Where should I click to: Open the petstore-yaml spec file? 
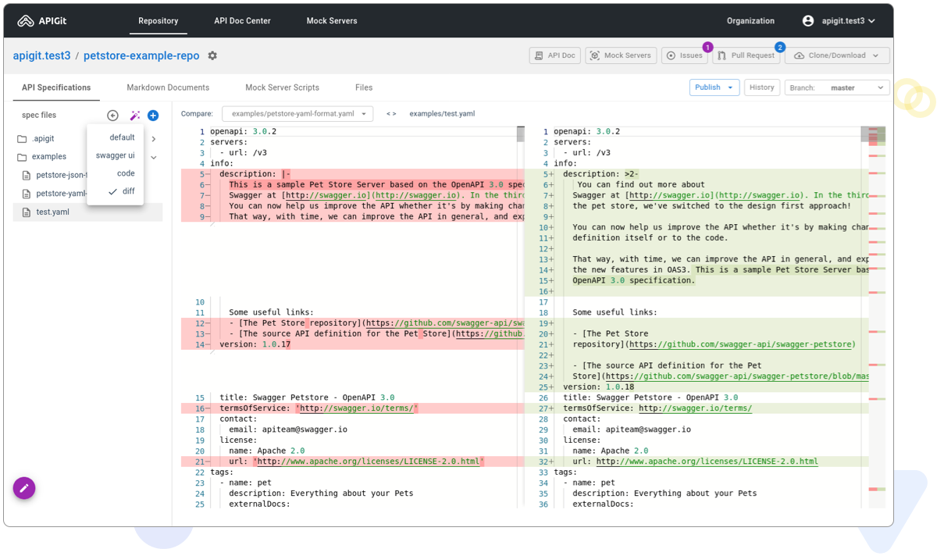pos(61,194)
